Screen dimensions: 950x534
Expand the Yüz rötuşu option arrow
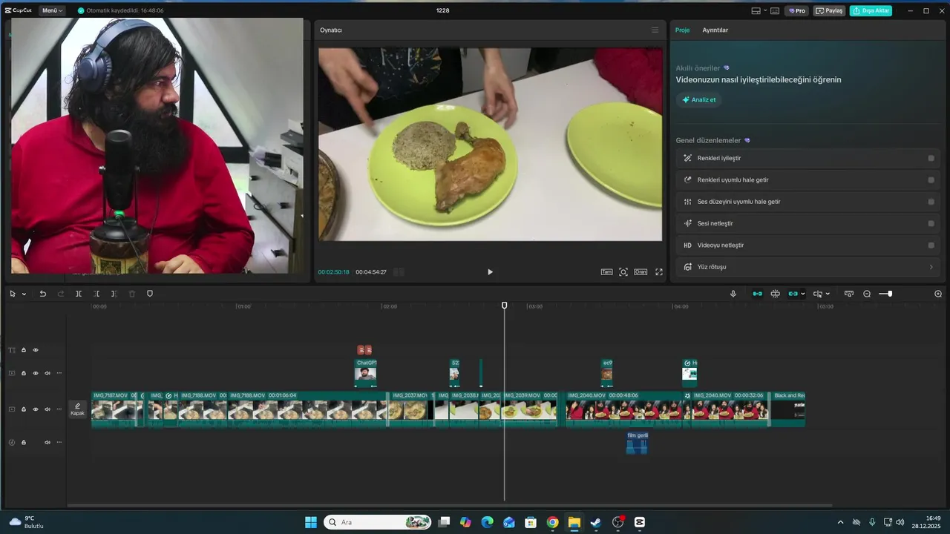click(x=931, y=267)
